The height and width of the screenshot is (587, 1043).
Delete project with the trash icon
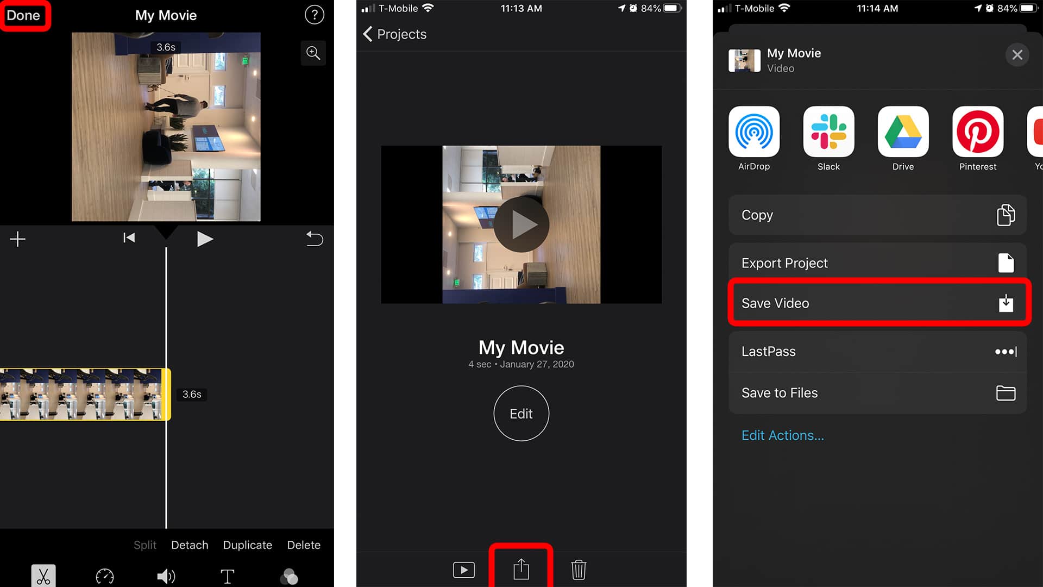[x=579, y=570]
